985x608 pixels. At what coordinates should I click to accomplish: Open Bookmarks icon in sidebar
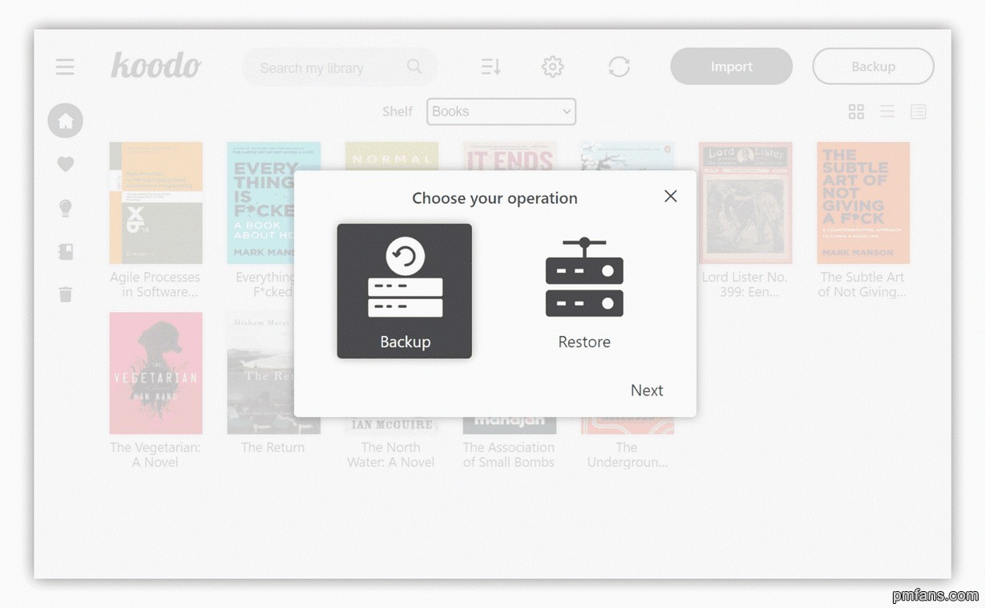tap(66, 251)
